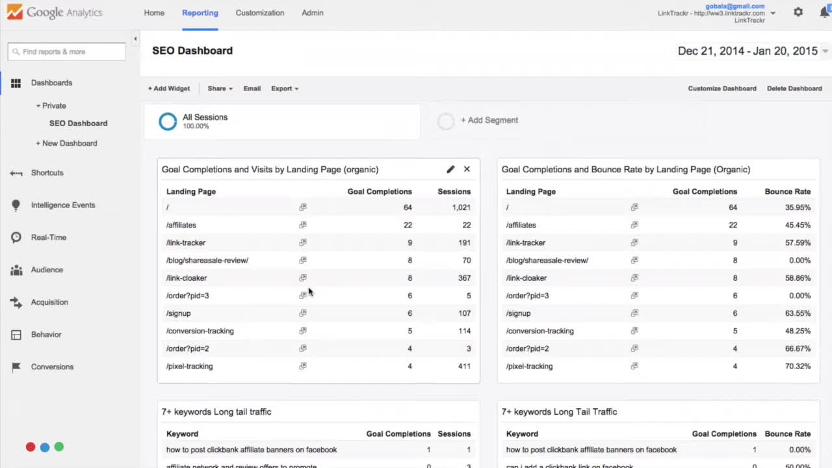Click the Real-Time clock icon
Screen dimensions: 832x468
pos(16,238)
